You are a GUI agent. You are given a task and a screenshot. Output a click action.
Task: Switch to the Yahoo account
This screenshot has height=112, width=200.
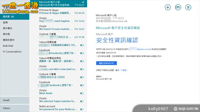pyautogui.click(x=15, y=108)
